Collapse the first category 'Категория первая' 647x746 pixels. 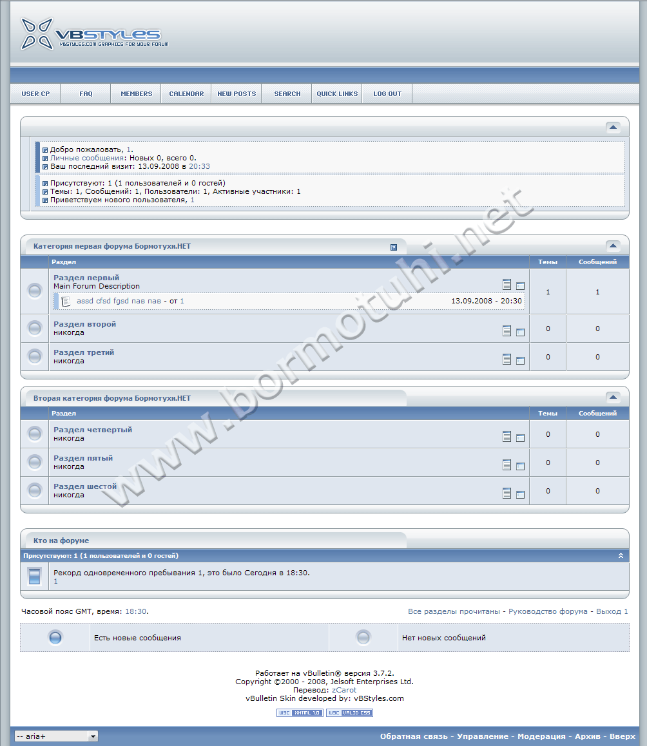tap(613, 245)
